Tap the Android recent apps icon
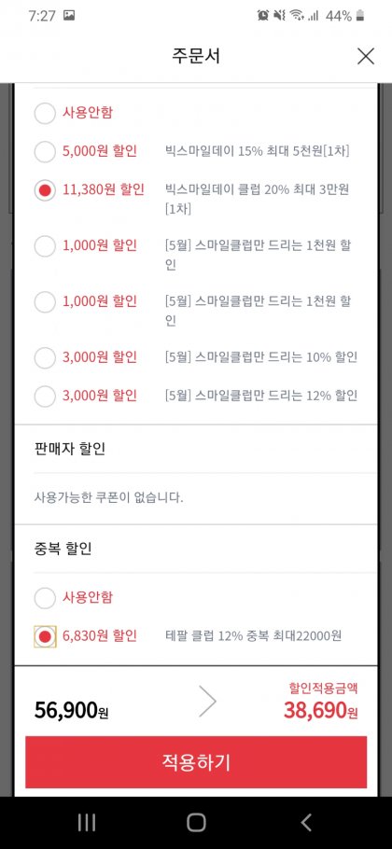The width and height of the screenshot is (392, 849). coord(87,823)
